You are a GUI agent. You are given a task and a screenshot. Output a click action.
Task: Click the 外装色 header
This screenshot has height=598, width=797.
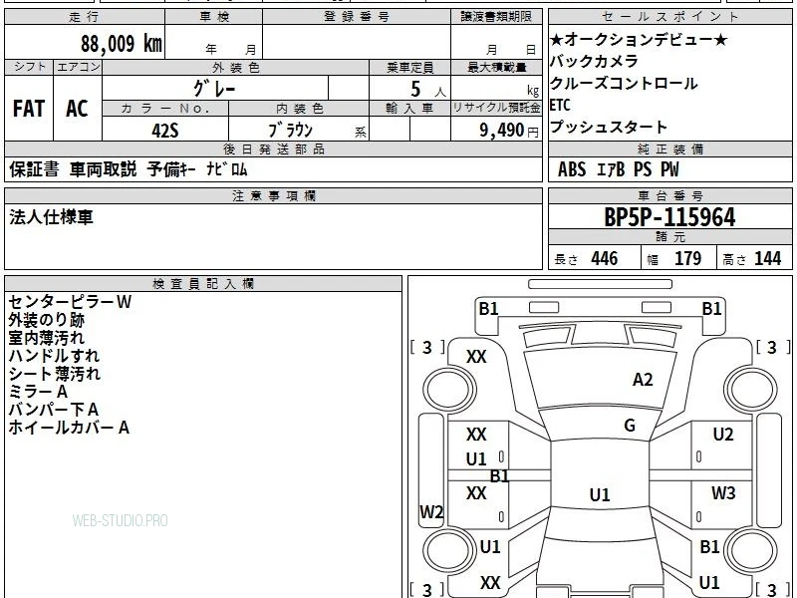pyautogui.click(x=236, y=68)
